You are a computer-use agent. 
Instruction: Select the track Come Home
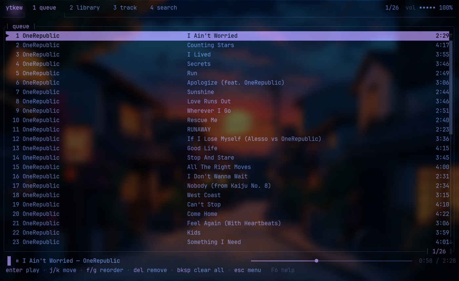point(227,213)
